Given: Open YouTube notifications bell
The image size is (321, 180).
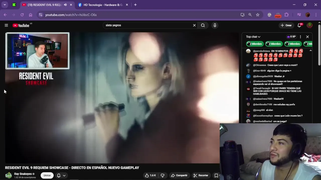Looking at the screenshot, I should (299, 25).
